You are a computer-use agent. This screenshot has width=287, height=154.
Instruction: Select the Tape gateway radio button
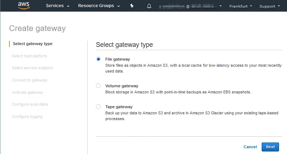pos(98,107)
